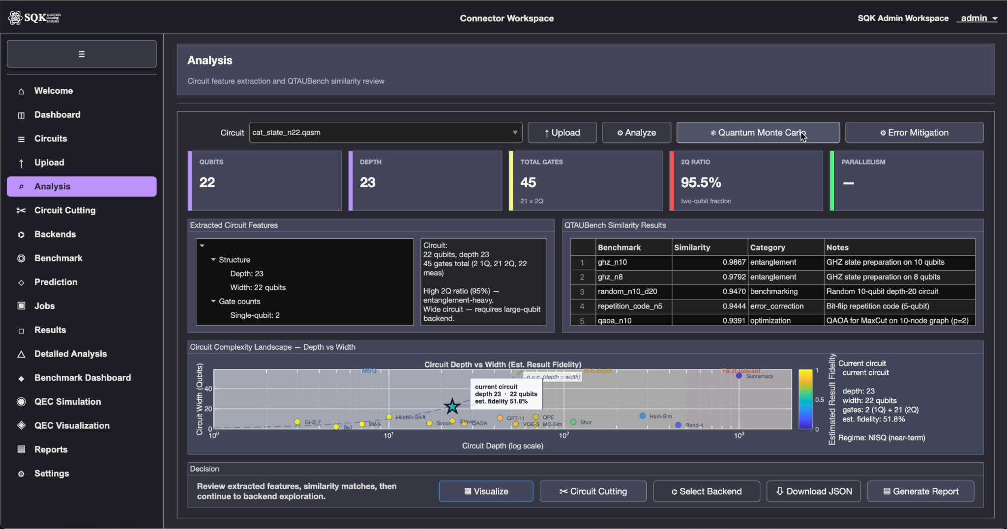Click Generate Report button
1007x529 pixels.
coord(921,491)
